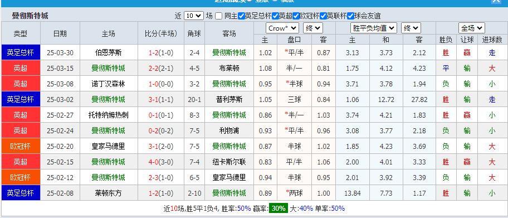Click the 日期 column header
This screenshot has width=508, height=218.
click(x=60, y=33)
